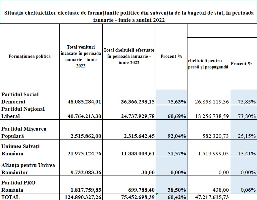257x200 pixels.
Task: Select the value 2.315.642,45
Action: coord(129,130)
